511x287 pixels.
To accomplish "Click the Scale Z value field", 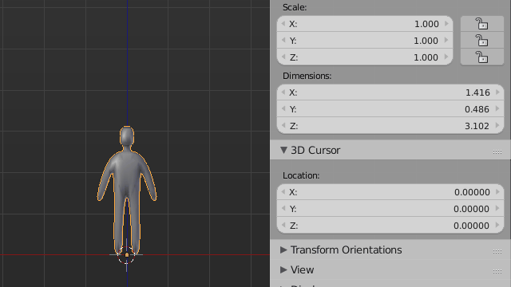I will (x=365, y=57).
